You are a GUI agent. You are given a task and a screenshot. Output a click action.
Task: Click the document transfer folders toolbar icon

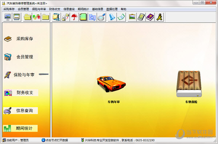tap(65, 17)
